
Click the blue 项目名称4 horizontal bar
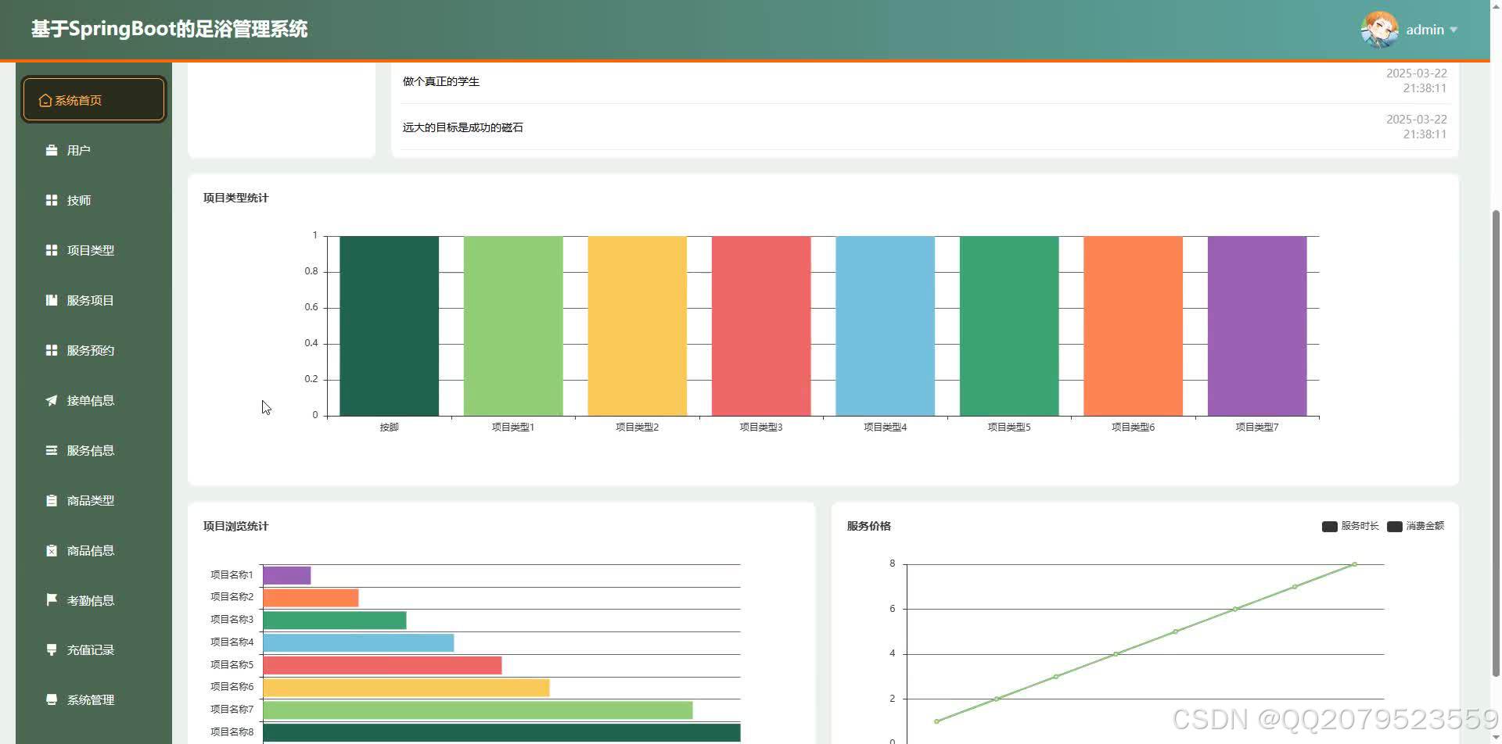click(358, 643)
